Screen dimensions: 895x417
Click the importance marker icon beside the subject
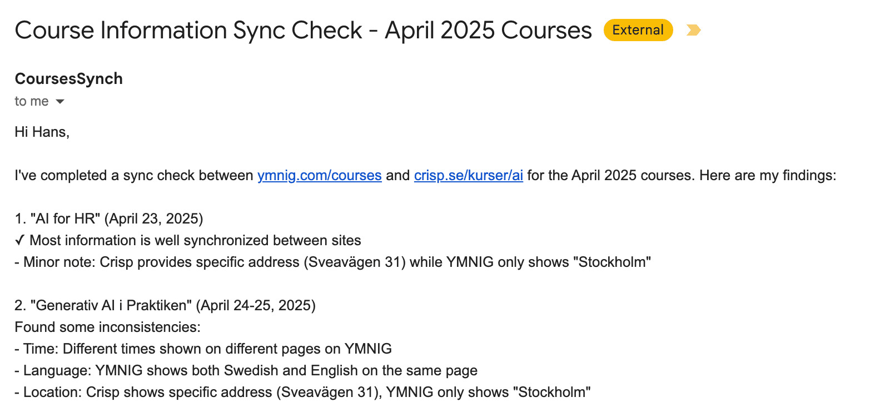tap(693, 30)
